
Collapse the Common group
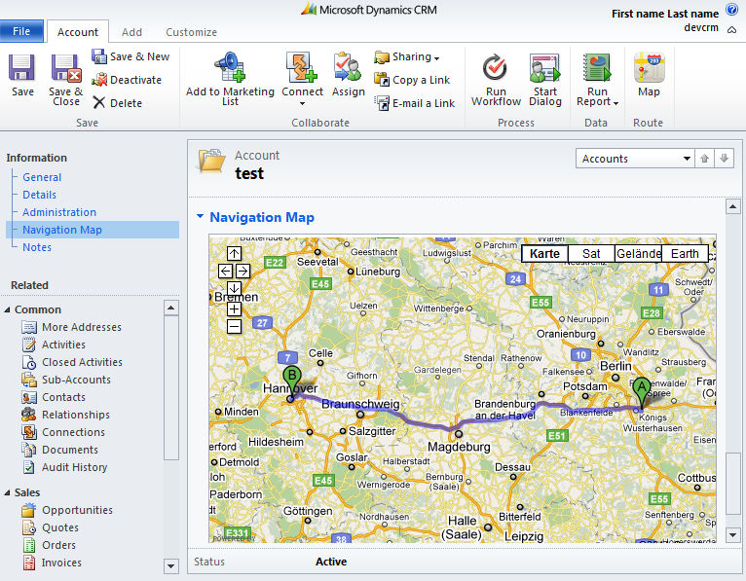coord(7,310)
